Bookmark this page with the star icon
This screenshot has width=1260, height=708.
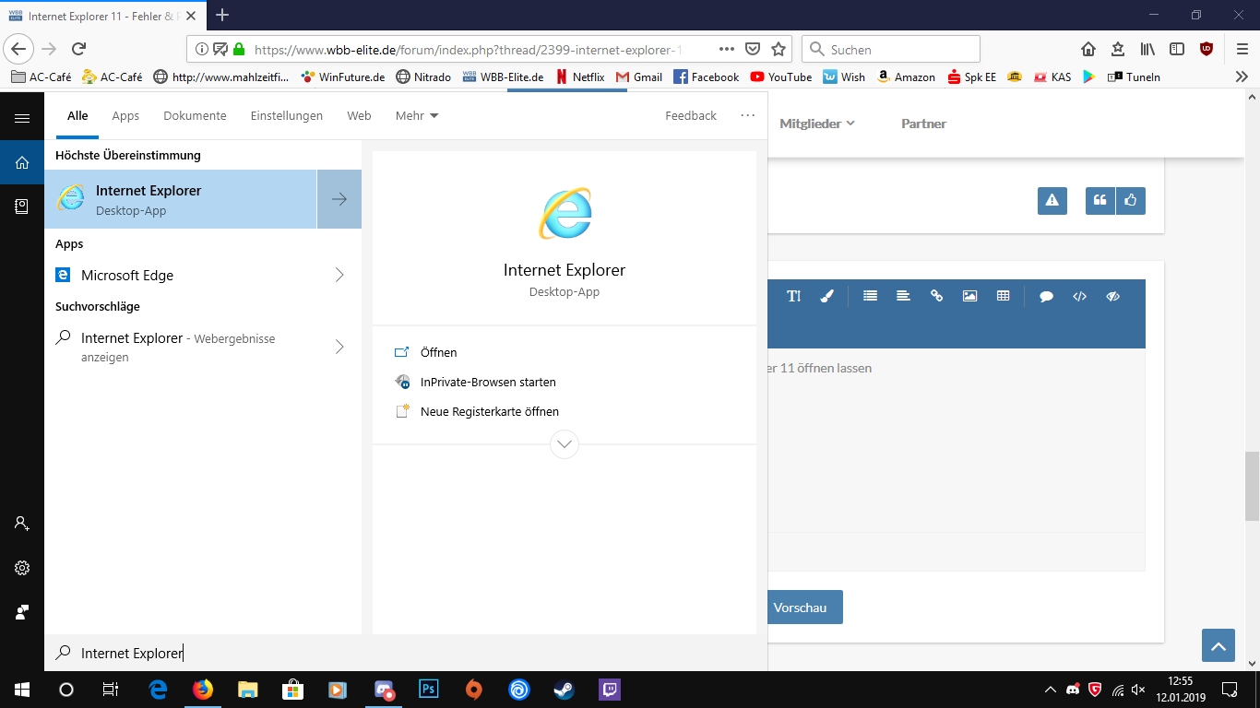779,49
